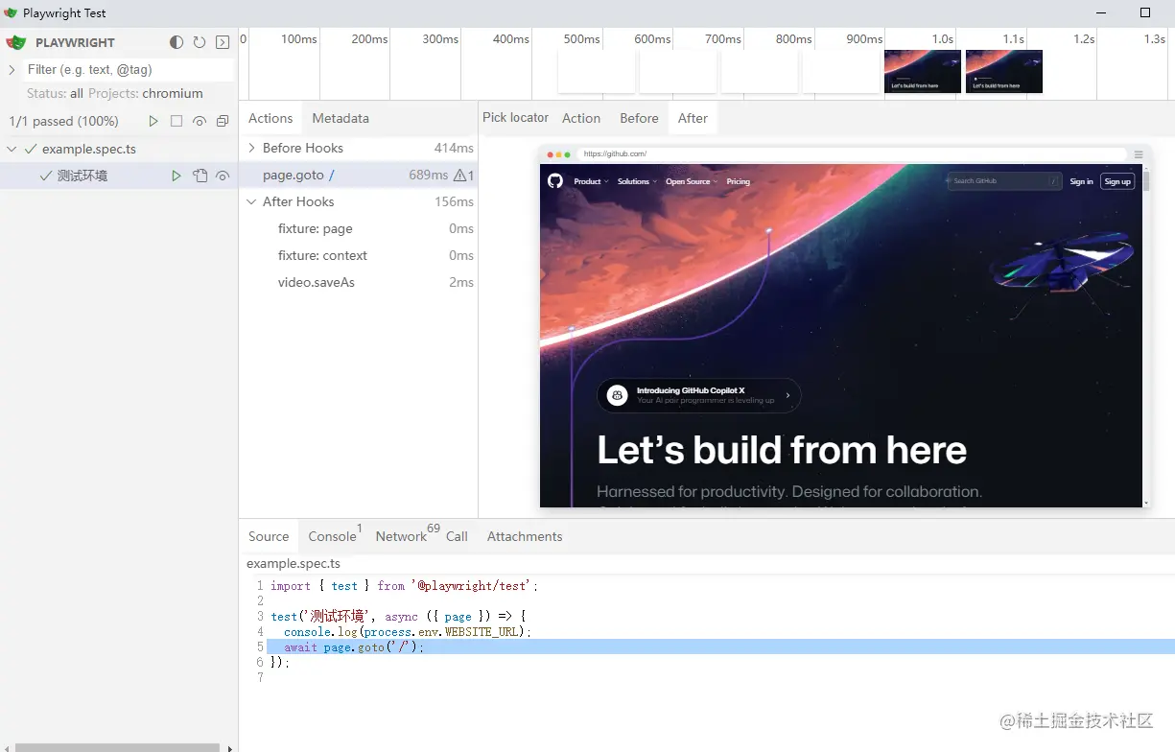Click the 1.0s timeline screenshot thumbnail
Image resolution: width=1175 pixels, height=752 pixels.
pos(923,72)
